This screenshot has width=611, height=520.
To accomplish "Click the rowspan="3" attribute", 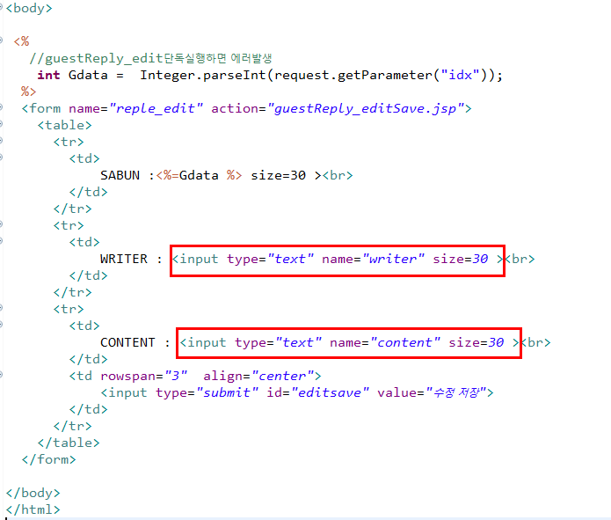I will click(x=144, y=376).
